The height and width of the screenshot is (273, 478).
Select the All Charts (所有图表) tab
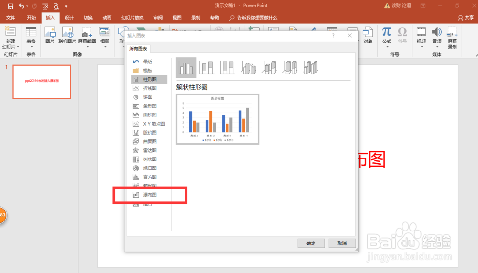138,49
